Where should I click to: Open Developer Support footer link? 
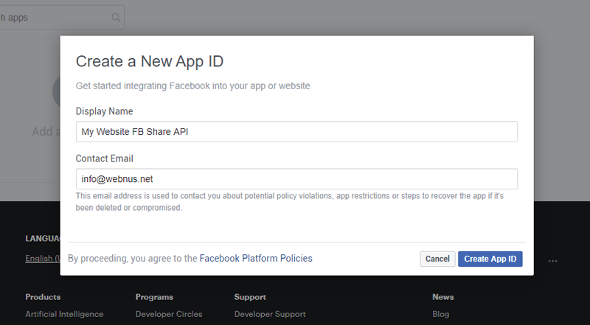pos(270,314)
